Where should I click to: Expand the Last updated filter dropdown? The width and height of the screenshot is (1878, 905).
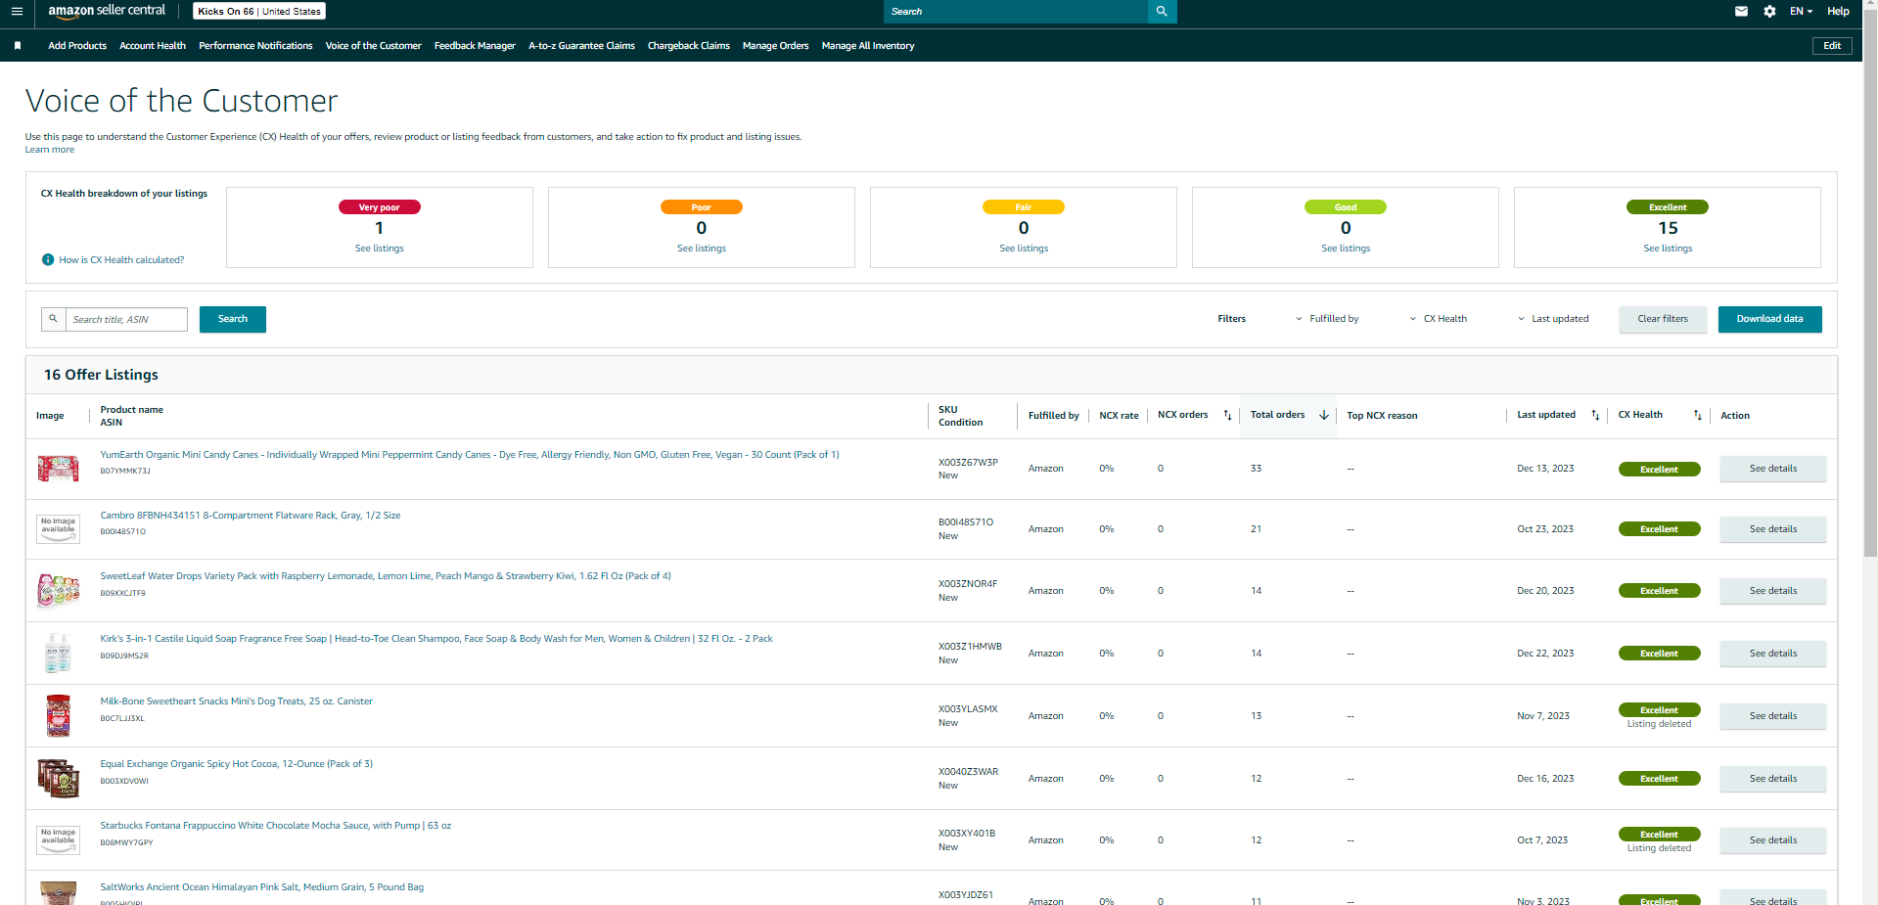1553,319
